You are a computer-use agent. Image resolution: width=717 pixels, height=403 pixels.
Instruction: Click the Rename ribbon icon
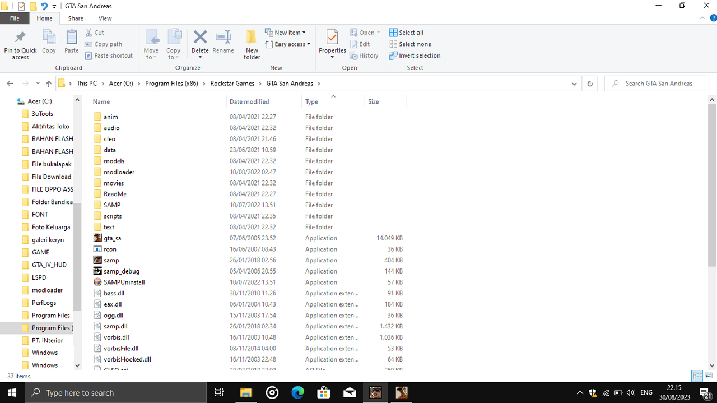pyautogui.click(x=223, y=37)
